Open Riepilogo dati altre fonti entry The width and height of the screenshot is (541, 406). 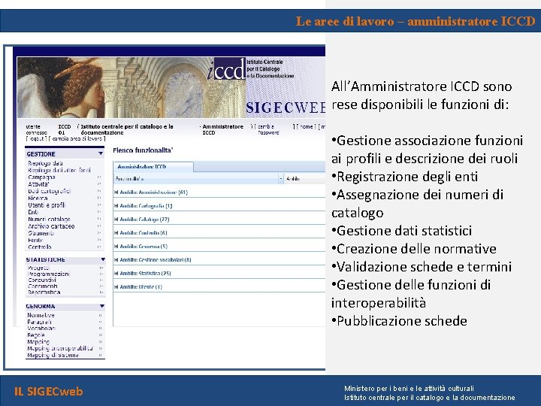tap(59, 170)
